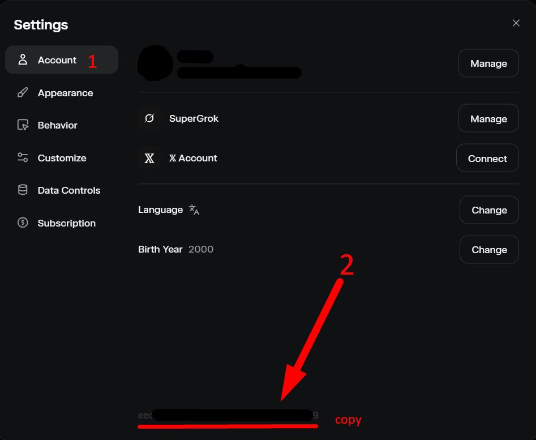The image size is (536, 440).
Task: Switch to Data Controls section
Action: pos(69,190)
